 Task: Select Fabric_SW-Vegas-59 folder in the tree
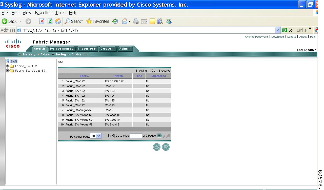[x=30, y=71]
